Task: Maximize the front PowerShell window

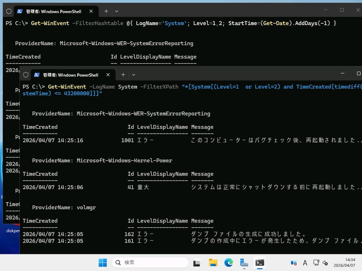Action: click(359, 73)
